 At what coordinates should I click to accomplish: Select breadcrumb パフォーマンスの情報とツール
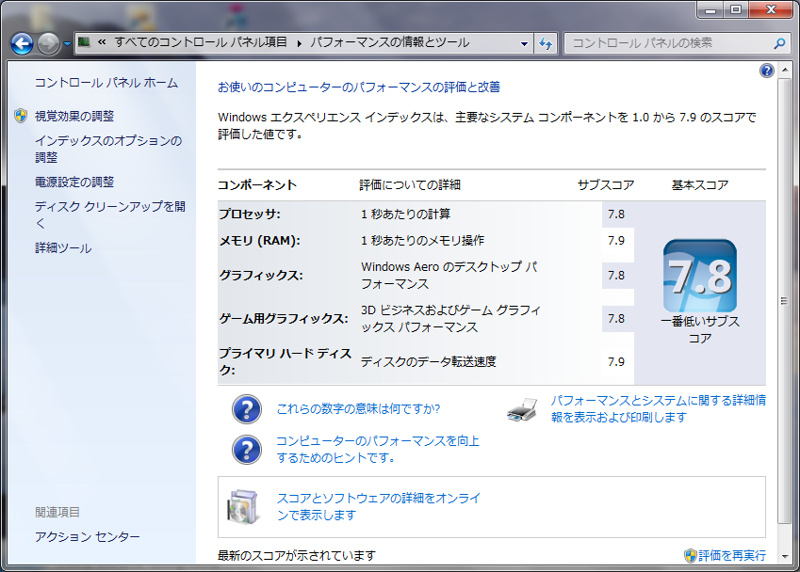(390, 42)
